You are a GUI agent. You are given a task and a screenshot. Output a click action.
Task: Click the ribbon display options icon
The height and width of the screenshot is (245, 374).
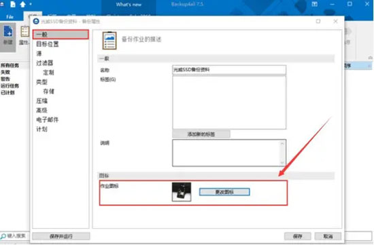point(315,4)
